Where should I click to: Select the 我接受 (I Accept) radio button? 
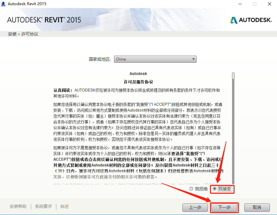[x=214, y=189]
